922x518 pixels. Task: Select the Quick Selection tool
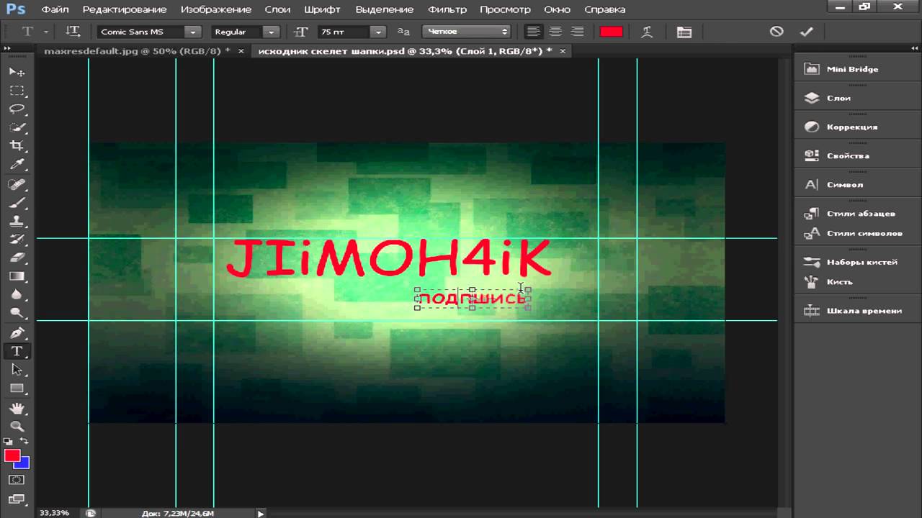(17, 128)
